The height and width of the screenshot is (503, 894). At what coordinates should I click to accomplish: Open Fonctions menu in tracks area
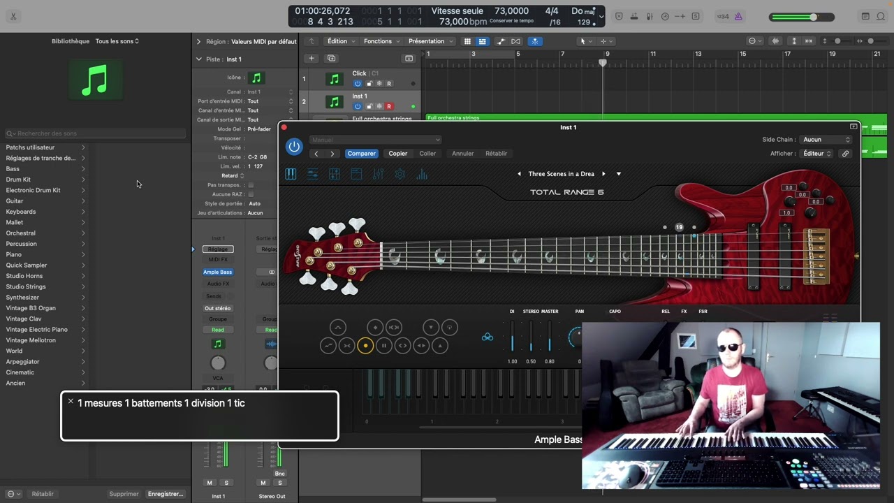point(381,41)
